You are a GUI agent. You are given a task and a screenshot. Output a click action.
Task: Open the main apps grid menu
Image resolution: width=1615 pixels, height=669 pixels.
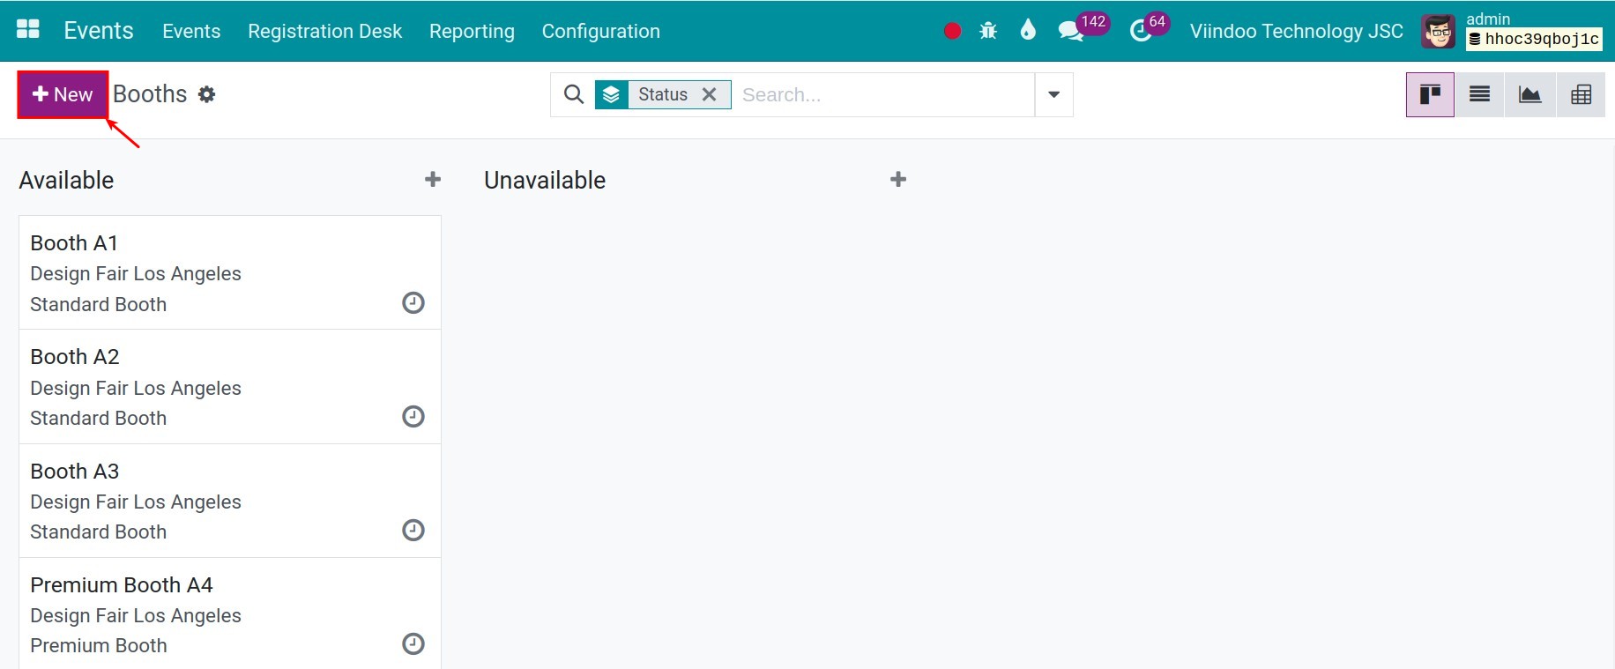point(28,30)
